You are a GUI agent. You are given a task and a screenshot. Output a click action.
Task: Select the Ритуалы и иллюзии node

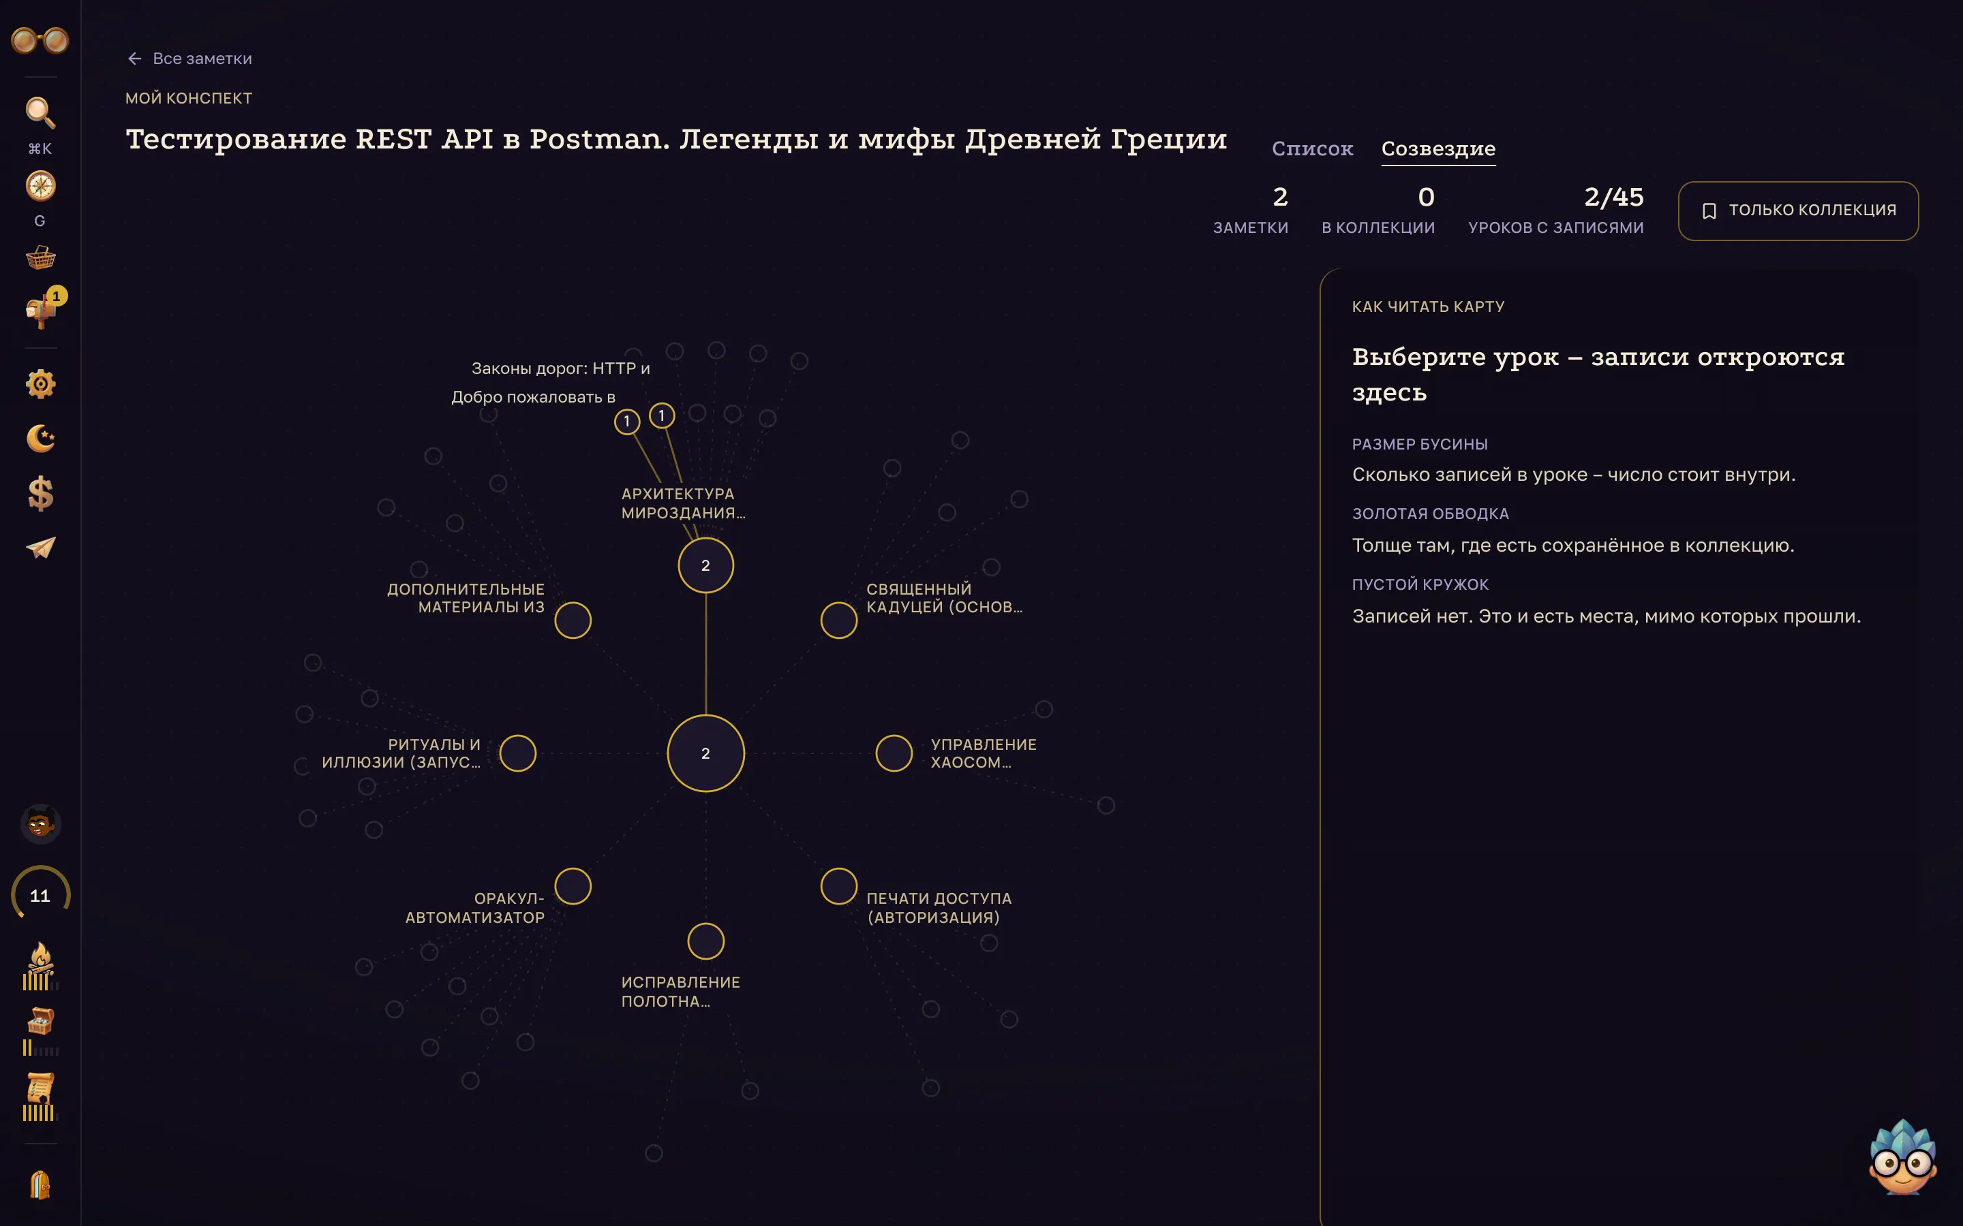(x=517, y=753)
